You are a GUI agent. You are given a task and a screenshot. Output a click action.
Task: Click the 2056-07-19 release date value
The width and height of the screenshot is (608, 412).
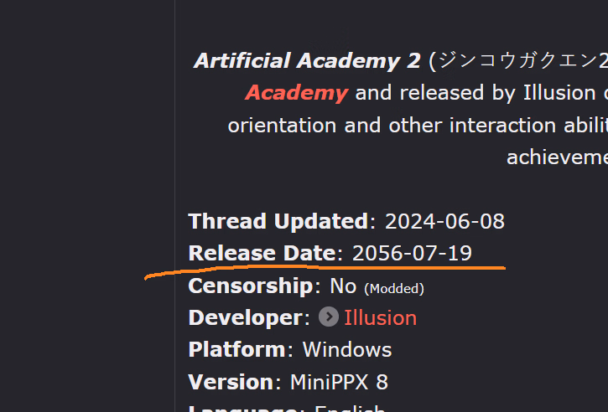point(412,253)
